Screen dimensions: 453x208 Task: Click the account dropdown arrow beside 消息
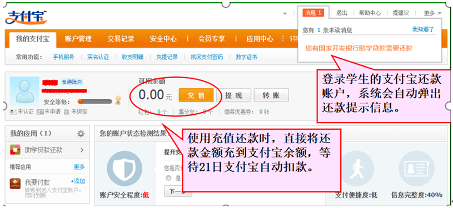click(285, 13)
